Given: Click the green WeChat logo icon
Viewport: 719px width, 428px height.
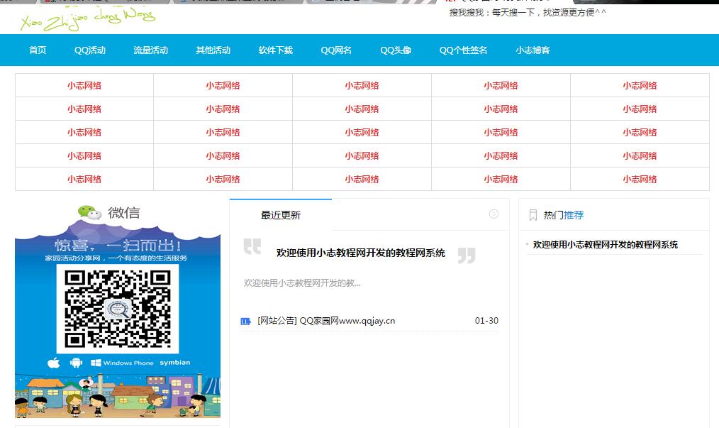Looking at the screenshot, I should (89, 212).
